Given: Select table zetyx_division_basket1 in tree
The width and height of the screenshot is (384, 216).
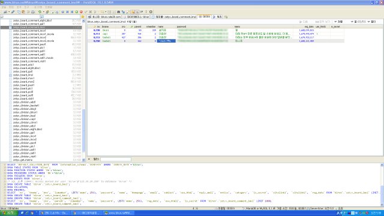Looking at the screenshot, I should click(x=26, y=106).
